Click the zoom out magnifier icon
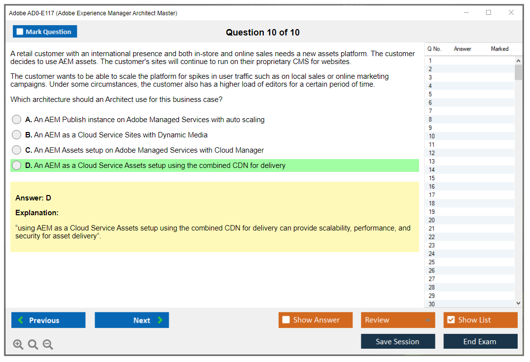 click(x=48, y=345)
